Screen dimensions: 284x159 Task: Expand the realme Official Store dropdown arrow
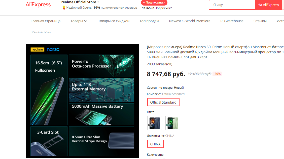click(98, 2)
